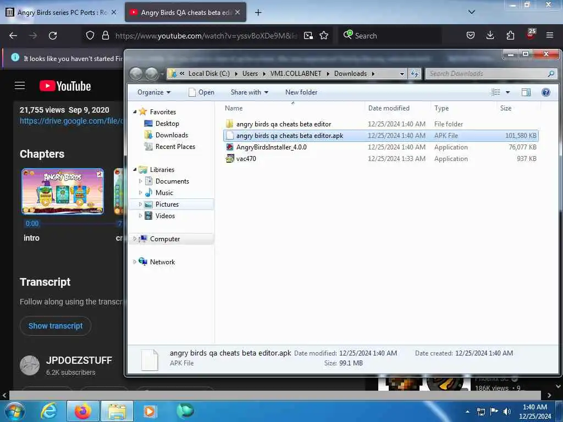The height and width of the screenshot is (422, 563).
Task: Click Show transcript button on YouTube
Action: 56,326
